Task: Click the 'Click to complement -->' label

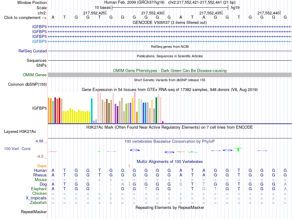Action: [25, 18]
